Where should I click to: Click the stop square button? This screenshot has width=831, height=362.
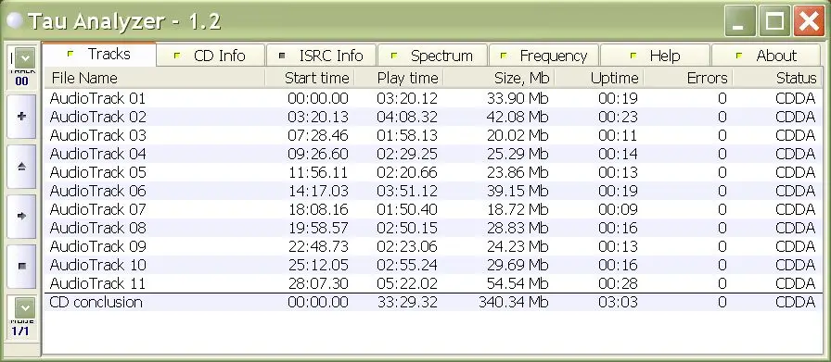[x=21, y=266]
